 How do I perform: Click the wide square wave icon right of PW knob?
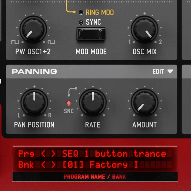click(x=51, y=41)
